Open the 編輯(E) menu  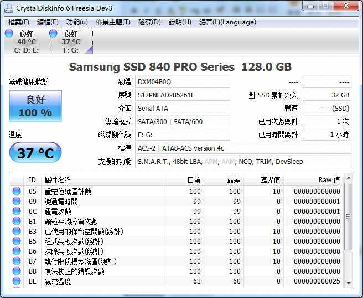(48, 22)
